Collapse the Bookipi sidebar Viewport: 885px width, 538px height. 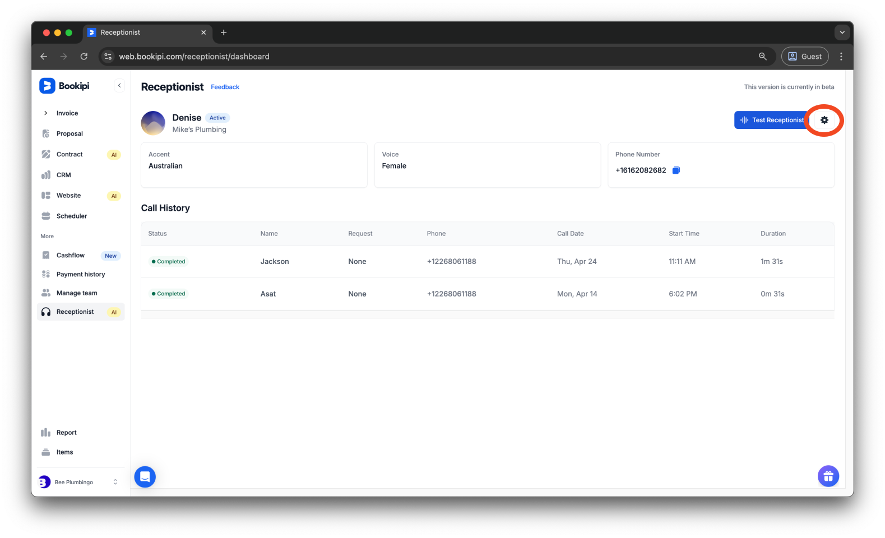coord(119,86)
